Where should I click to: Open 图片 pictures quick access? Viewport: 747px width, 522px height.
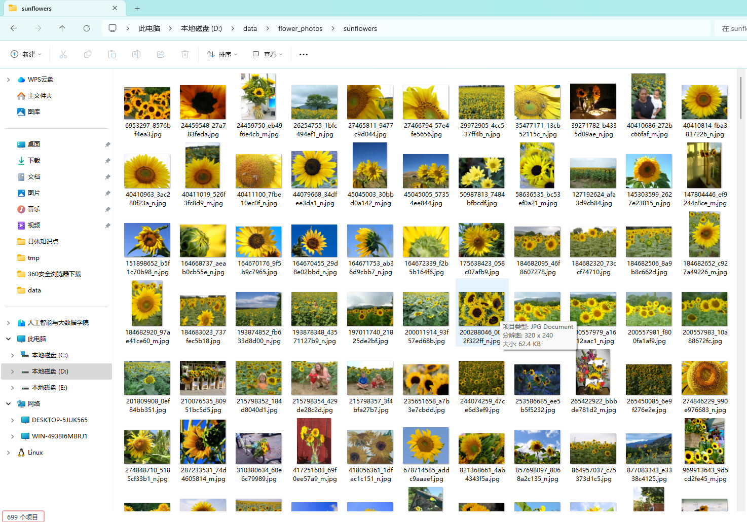pos(33,193)
